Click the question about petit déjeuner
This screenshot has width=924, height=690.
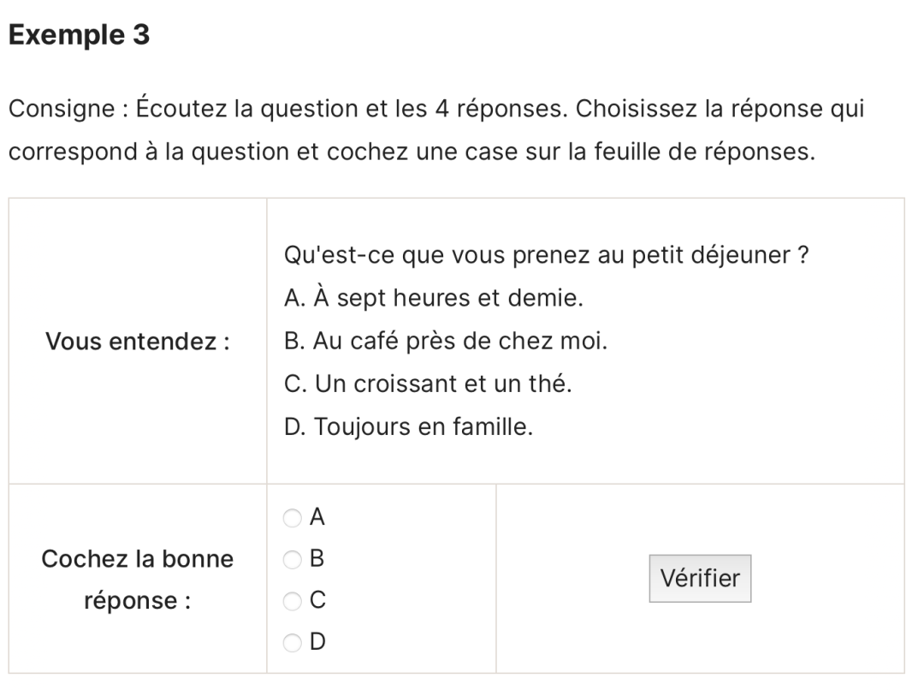(545, 256)
